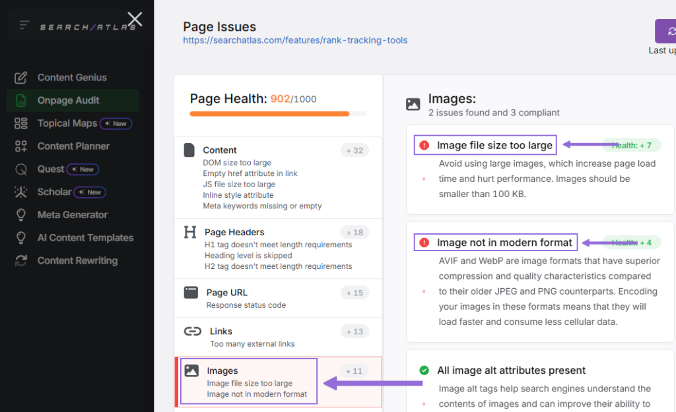Click the Search Atlas logo

(x=88, y=27)
